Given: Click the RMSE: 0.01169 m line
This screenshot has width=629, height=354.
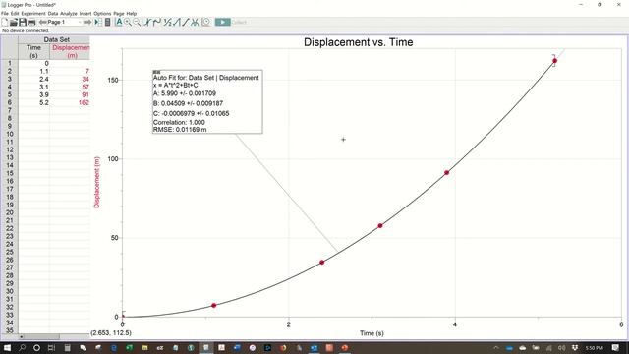Looking at the screenshot, I should tap(180, 130).
